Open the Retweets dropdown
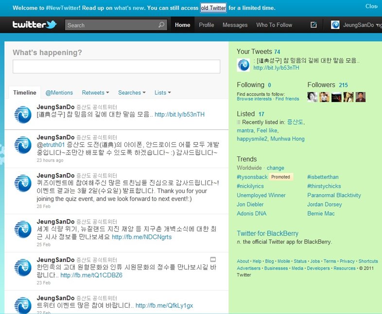This screenshot has height=314, width=382. click(x=95, y=93)
